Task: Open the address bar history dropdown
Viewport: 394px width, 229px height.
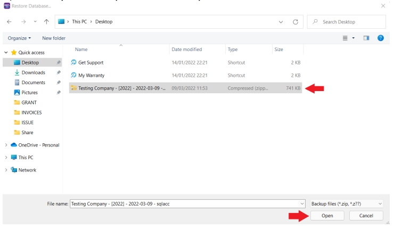Action: (281, 22)
